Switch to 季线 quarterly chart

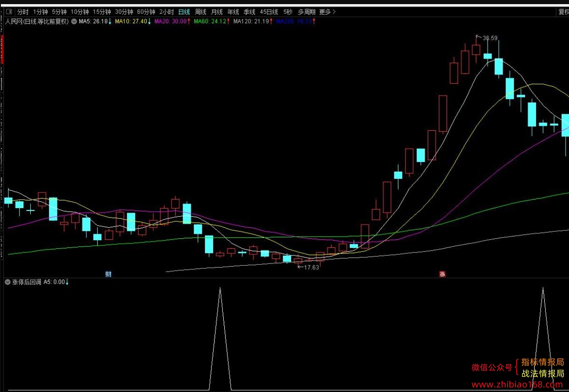[x=249, y=12]
